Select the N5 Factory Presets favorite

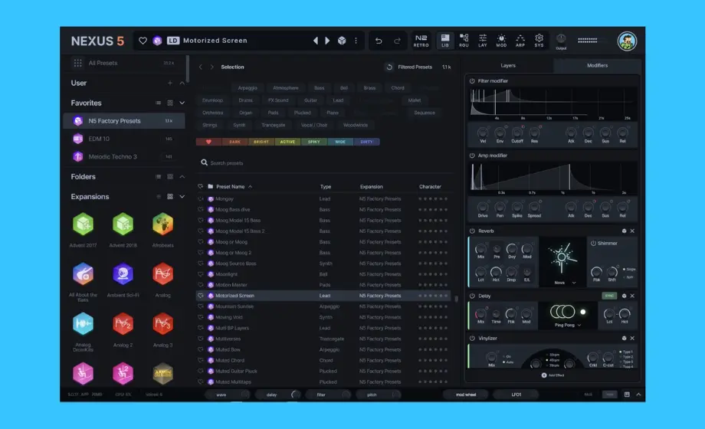124,121
